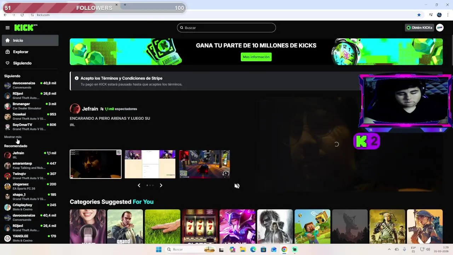Open the recommended channel Crisplayboy
453x255 pixels.
30,207
